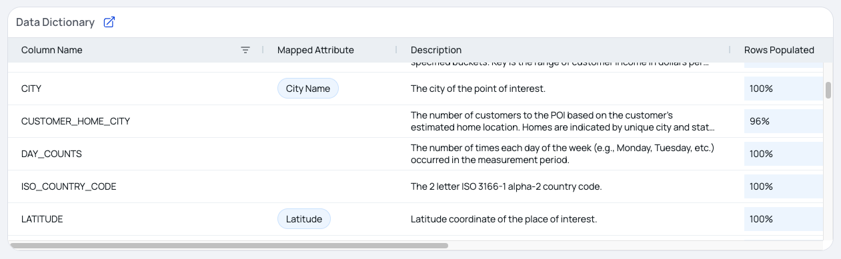841x259 pixels.
Task: Select the DAY_COUNTS column name cell
Action: point(136,154)
